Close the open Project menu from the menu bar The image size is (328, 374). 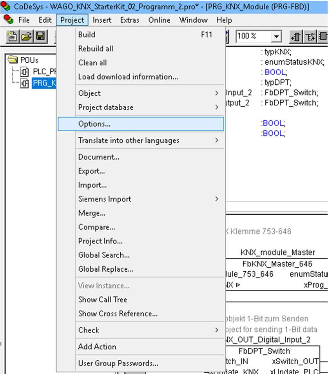click(72, 20)
